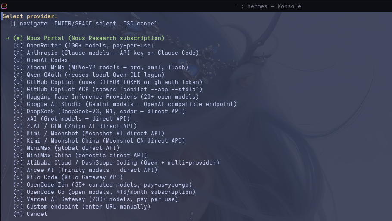Choose GitHub Copilot ACP entry
The width and height of the screenshot is (392, 221).
coord(108,89)
